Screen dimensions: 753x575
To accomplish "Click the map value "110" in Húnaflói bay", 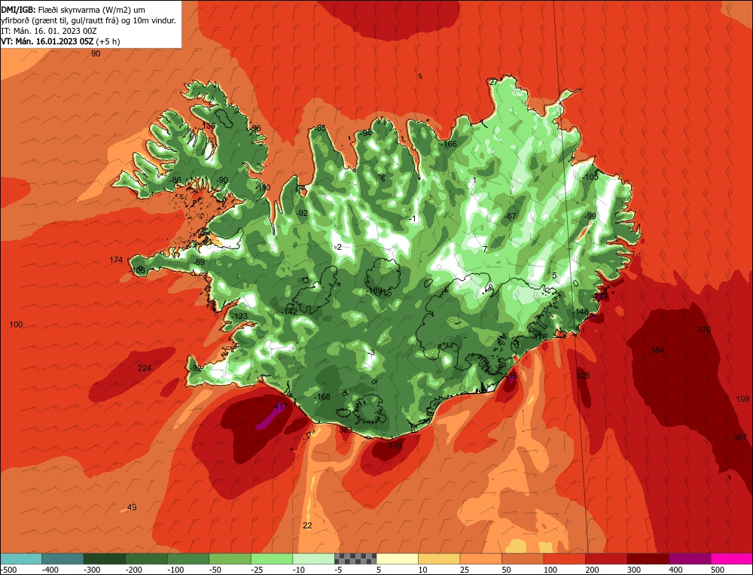I will [264, 187].
